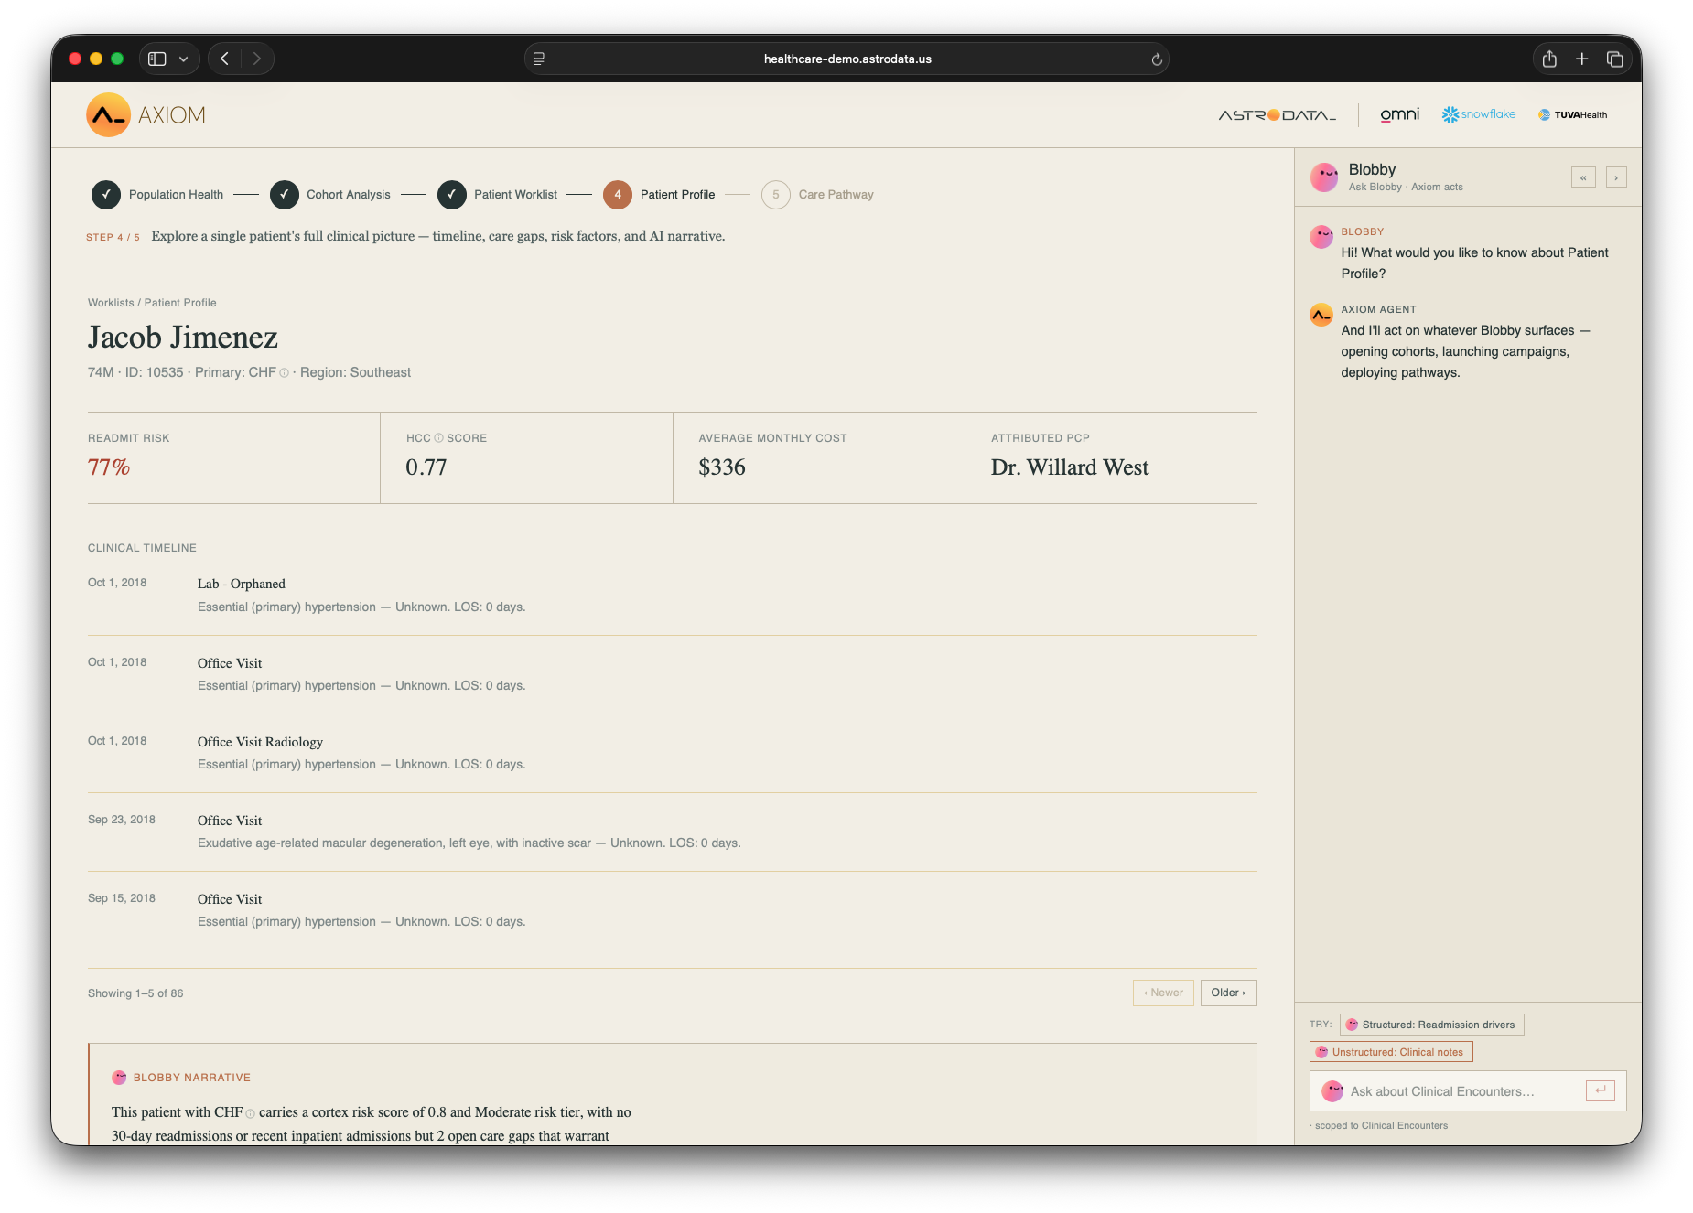Click the TUVA Health logo
Screen dimensions: 1693x1213
point(1573,115)
